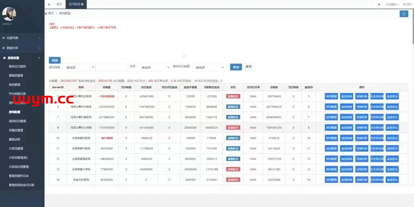Click the refresh icon button at top right

coord(403,13)
